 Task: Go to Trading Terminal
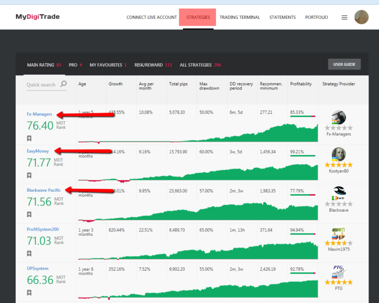240,18
